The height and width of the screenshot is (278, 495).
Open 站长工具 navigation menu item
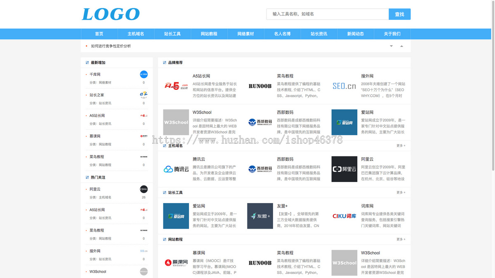172,34
